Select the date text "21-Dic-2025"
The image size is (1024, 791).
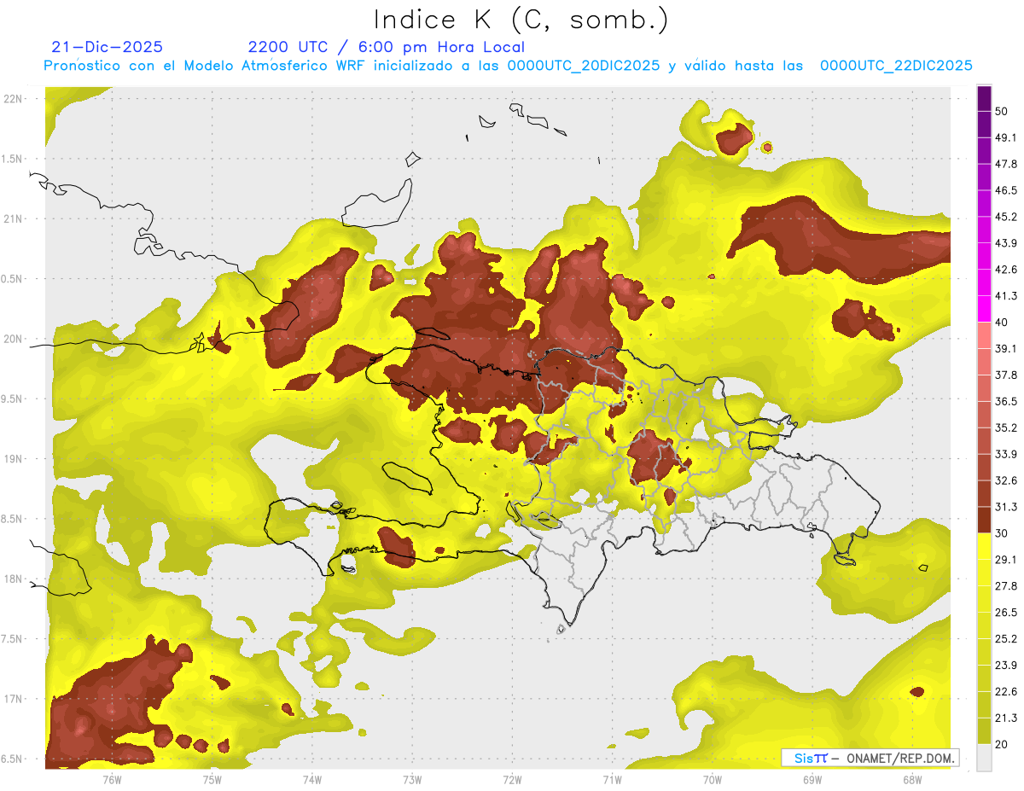(x=108, y=47)
